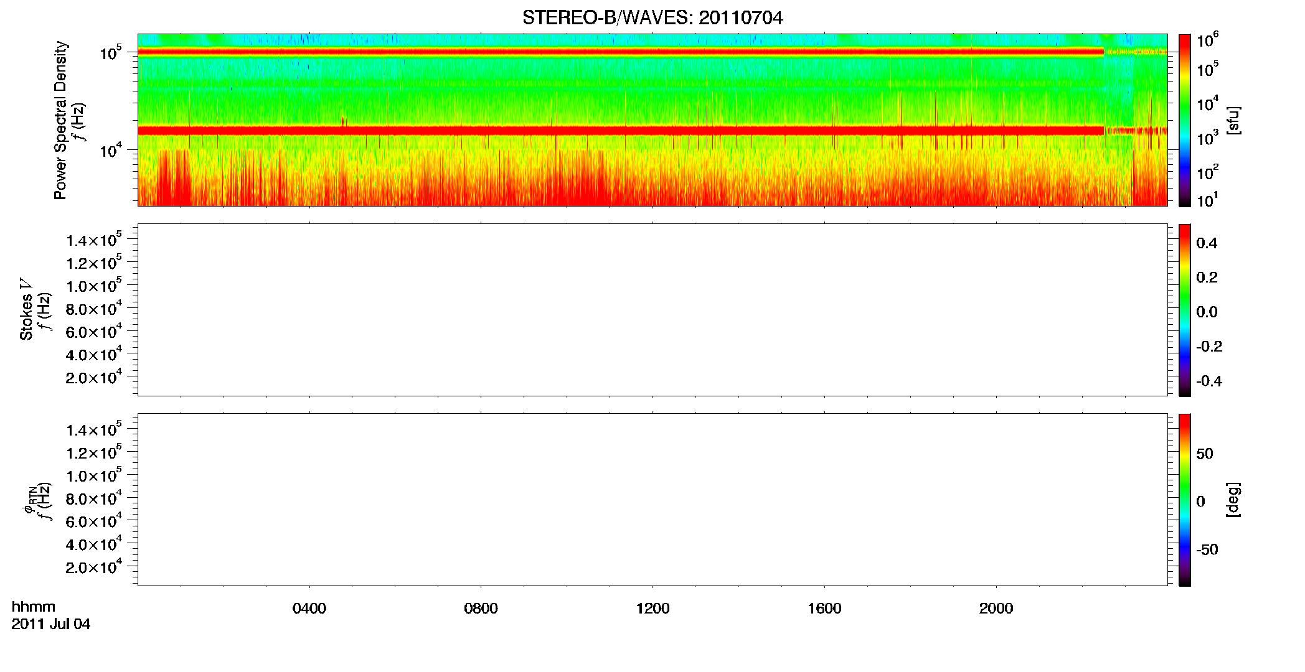1305x672 pixels.
Task: Click the [deg] colorbar unit label
Action: point(1233,500)
